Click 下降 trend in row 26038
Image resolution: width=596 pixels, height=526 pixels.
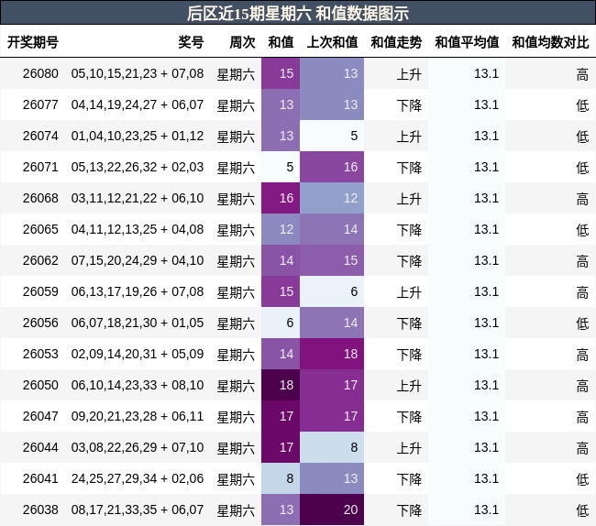coord(409,510)
